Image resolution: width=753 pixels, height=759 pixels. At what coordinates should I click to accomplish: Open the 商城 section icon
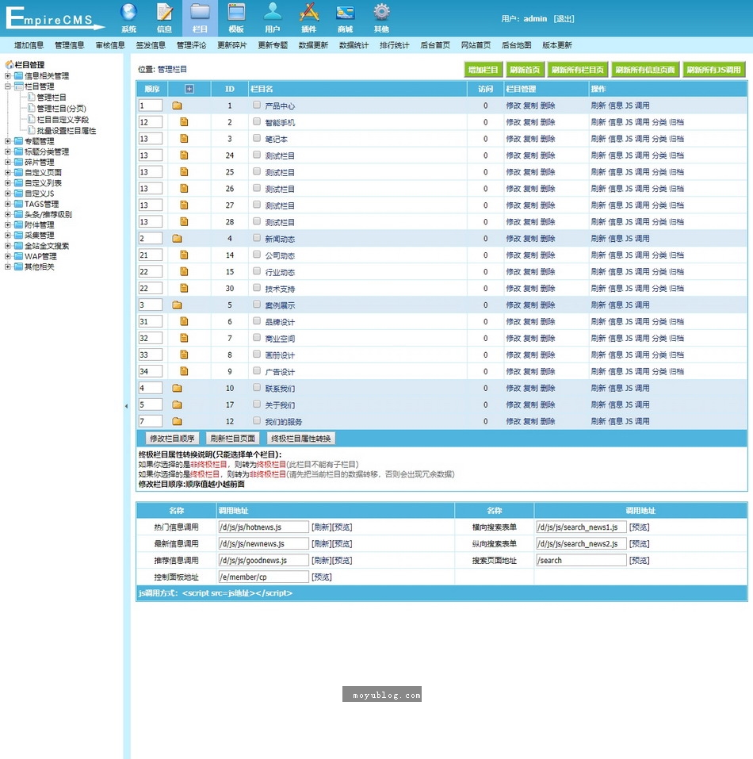tap(346, 17)
